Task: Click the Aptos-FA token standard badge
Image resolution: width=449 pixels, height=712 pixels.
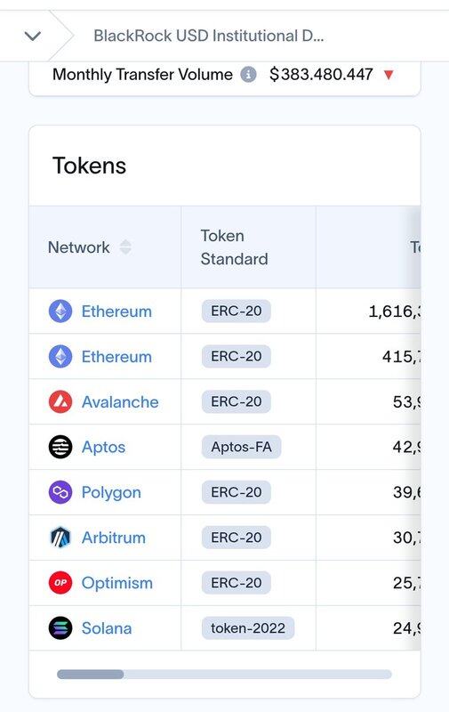Action: pos(241,447)
